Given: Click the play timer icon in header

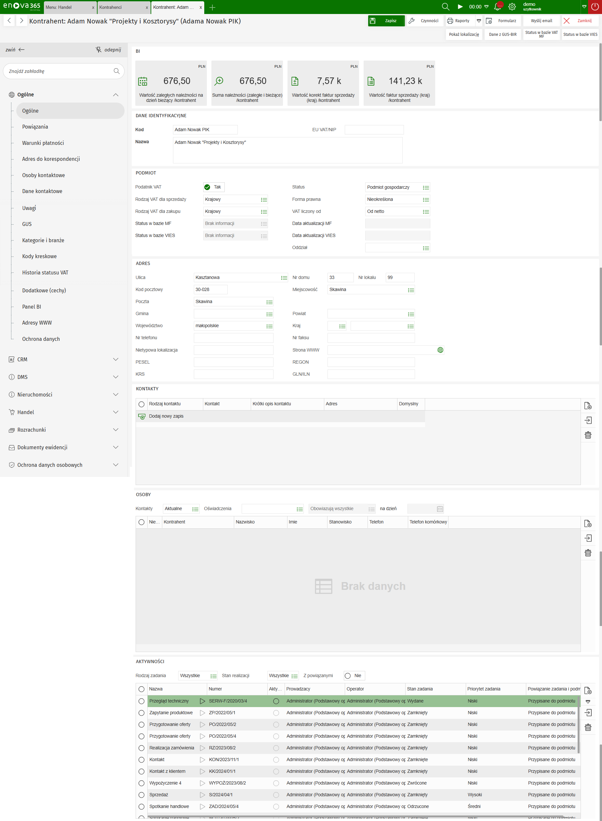Looking at the screenshot, I should (x=460, y=7).
